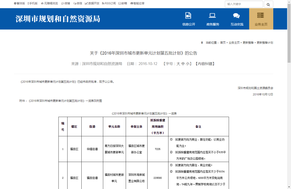The height and width of the screenshot is (189, 291).
Task: Switch to 繁体版 traditional Chinese version
Action: coord(19,3)
